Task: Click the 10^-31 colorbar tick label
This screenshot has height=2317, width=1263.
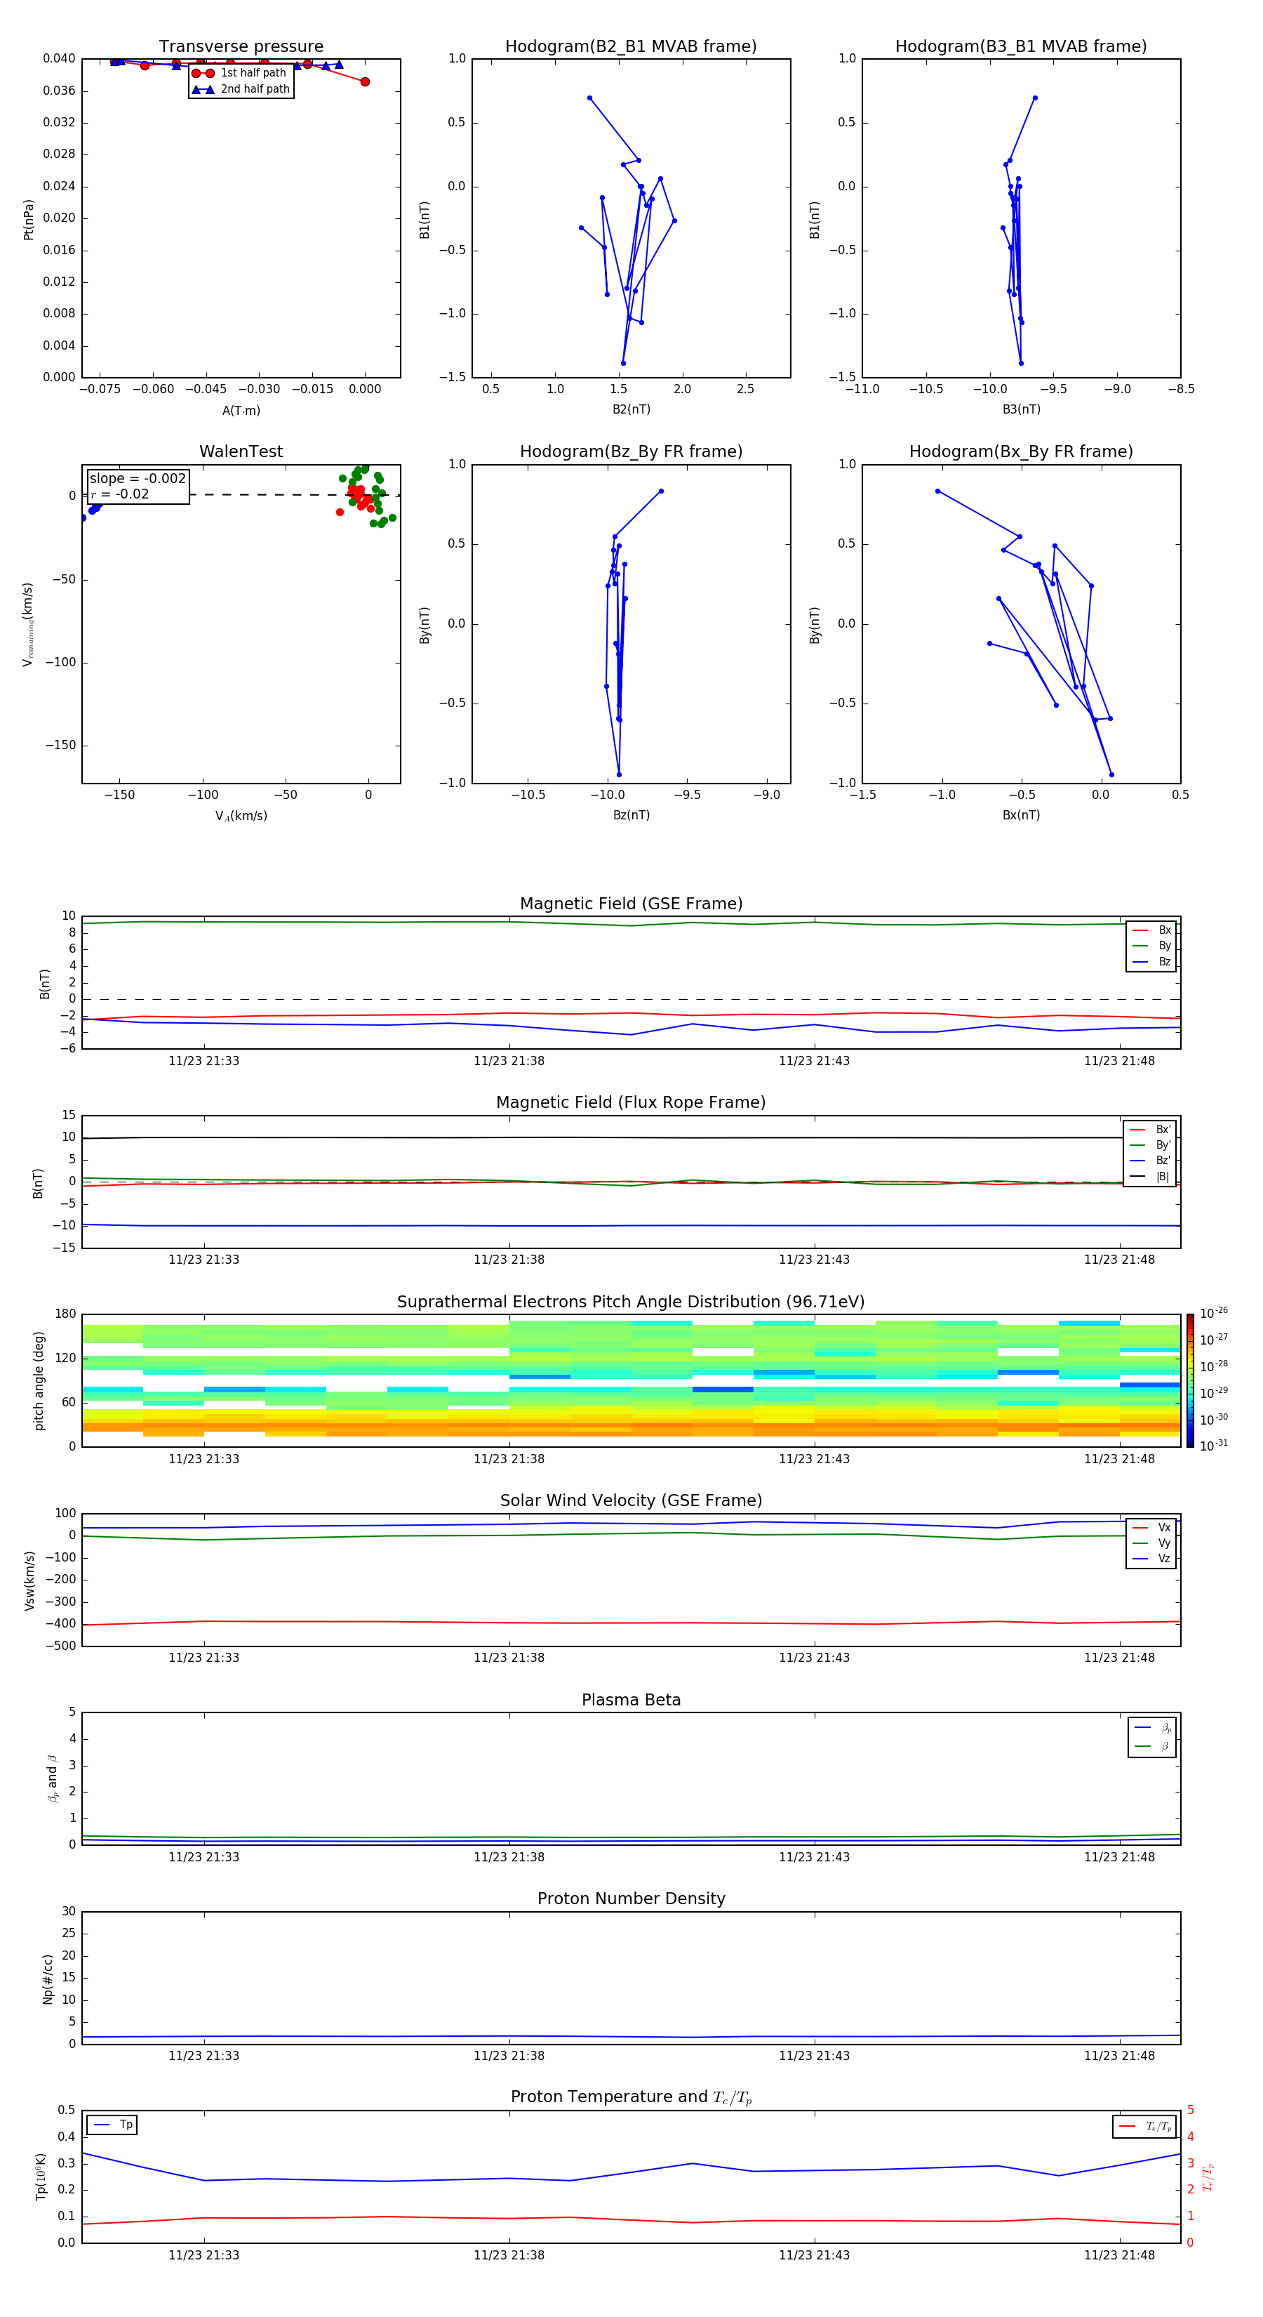Action: pyautogui.click(x=1214, y=1446)
